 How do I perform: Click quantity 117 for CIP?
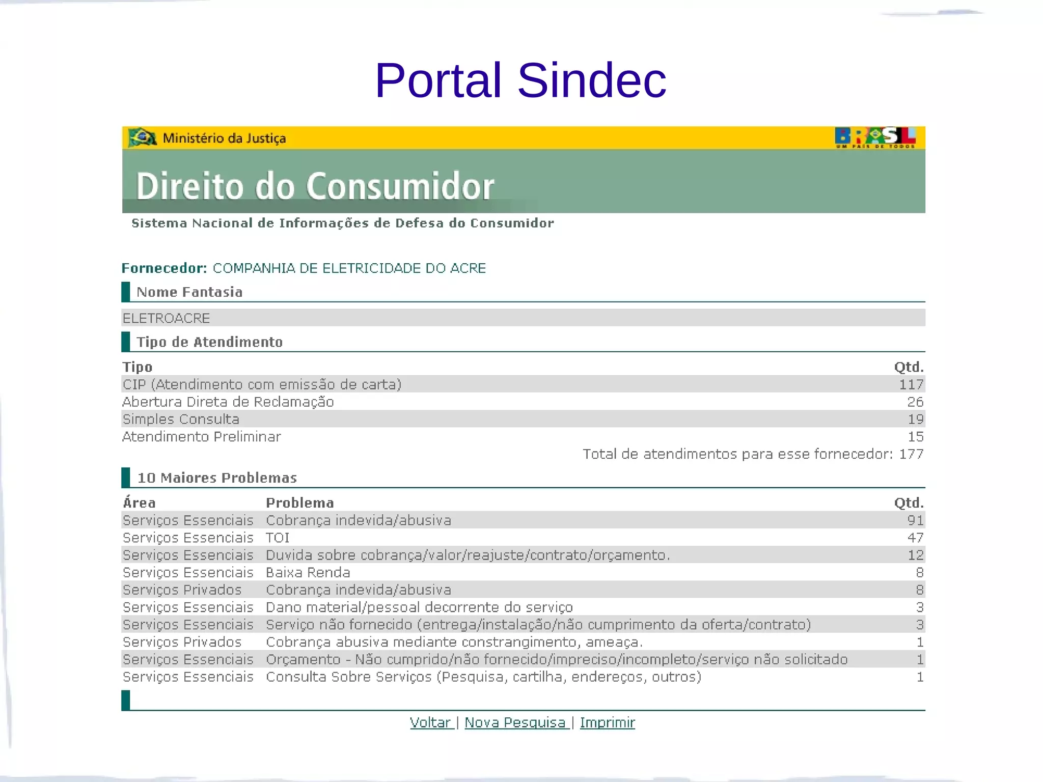pyautogui.click(x=911, y=384)
